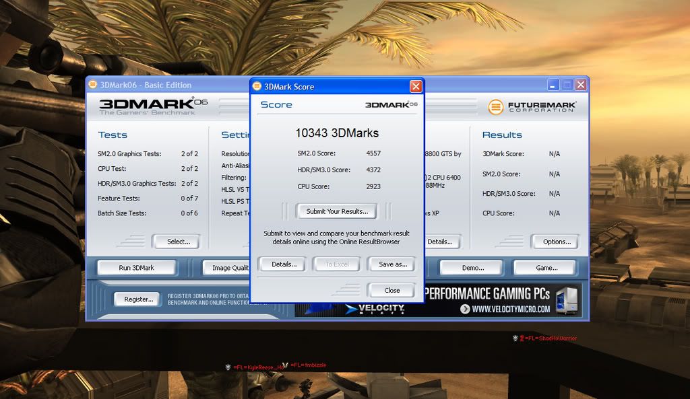Open the Options button under Results
The image size is (690, 399).
pyautogui.click(x=557, y=242)
